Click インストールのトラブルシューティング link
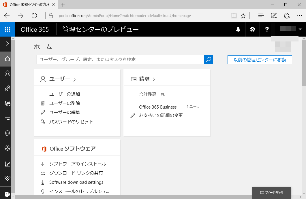This screenshot has width=306, height=199. [x=79, y=192]
